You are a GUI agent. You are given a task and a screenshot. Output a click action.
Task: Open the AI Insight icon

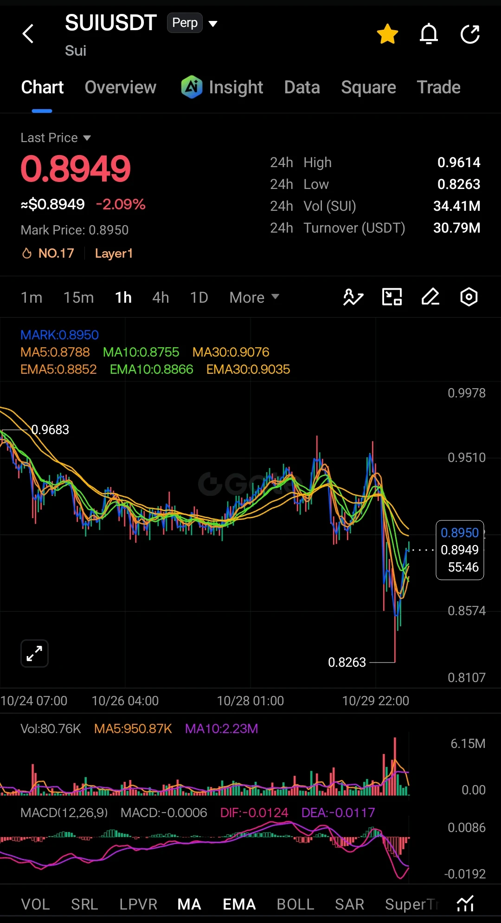click(x=192, y=87)
